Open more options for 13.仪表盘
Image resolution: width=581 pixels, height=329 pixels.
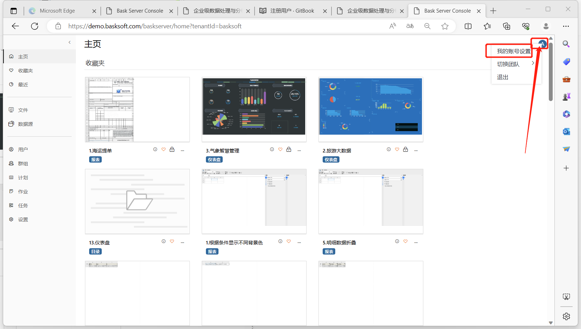(x=182, y=242)
